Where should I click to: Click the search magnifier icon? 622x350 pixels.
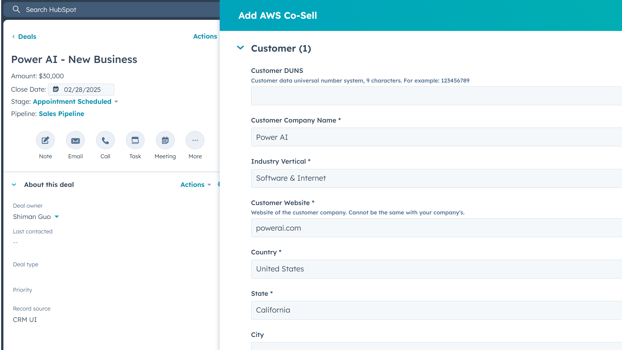coord(16,9)
